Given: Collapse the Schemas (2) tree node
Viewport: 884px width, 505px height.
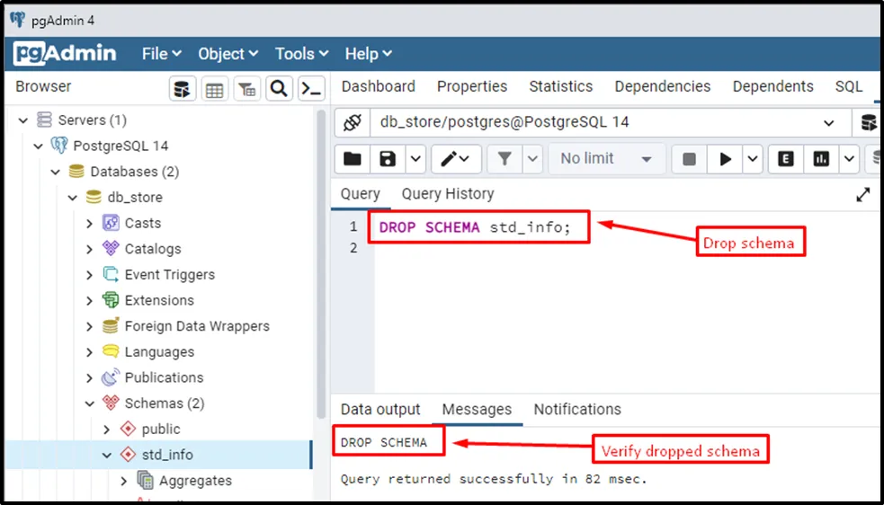Looking at the screenshot, I should (x=89, y=403).
